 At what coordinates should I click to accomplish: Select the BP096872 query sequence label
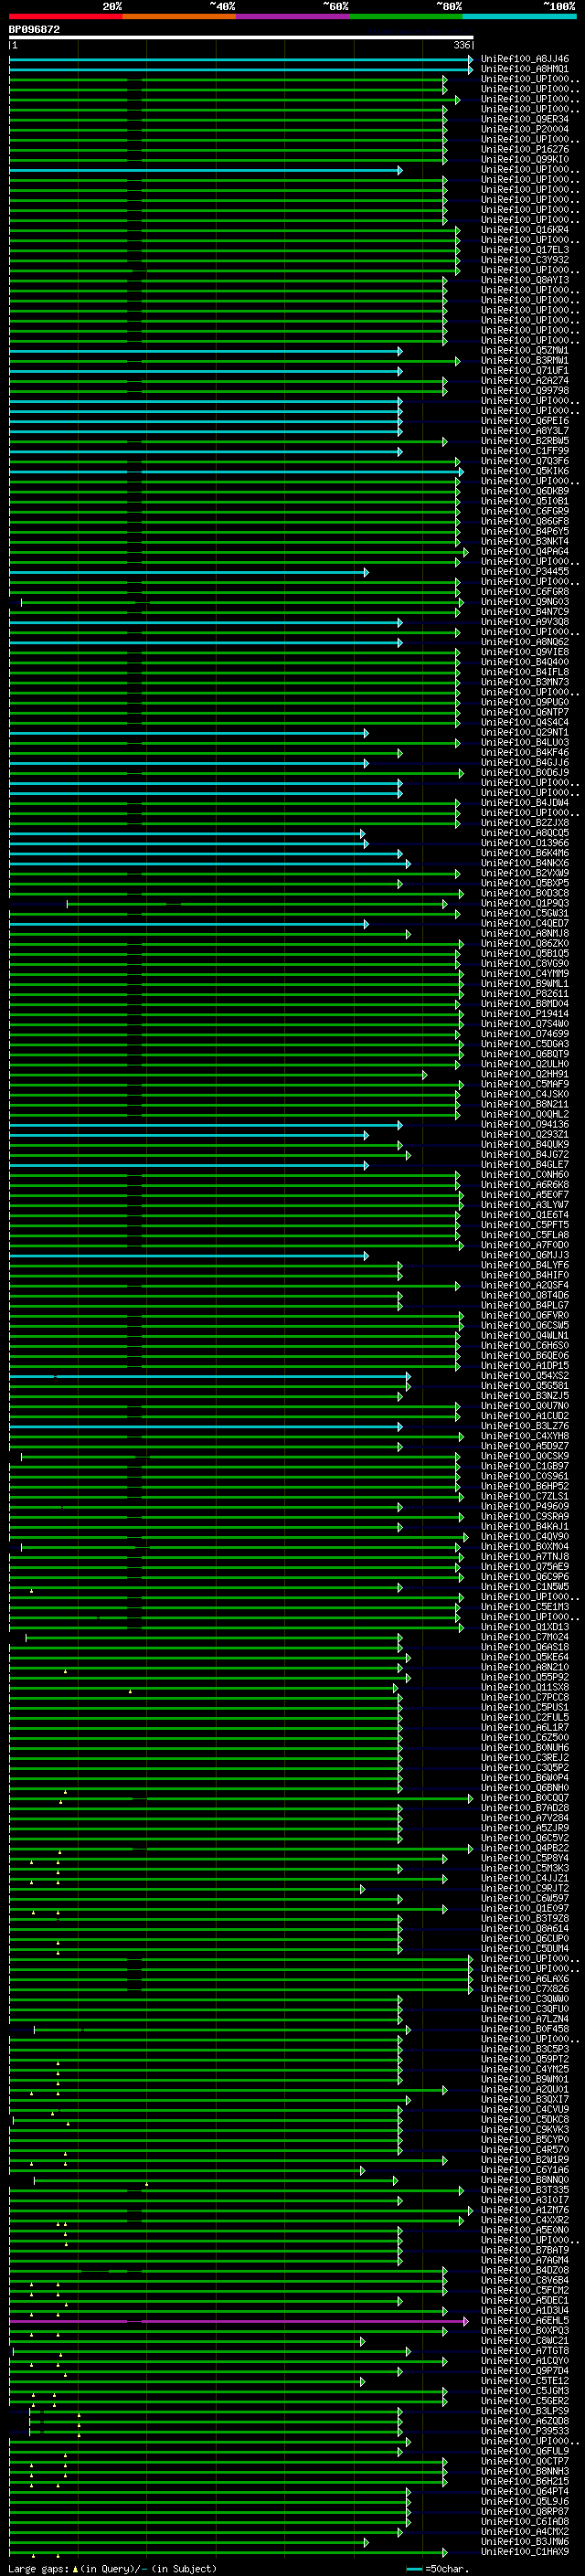coord(34,29)
